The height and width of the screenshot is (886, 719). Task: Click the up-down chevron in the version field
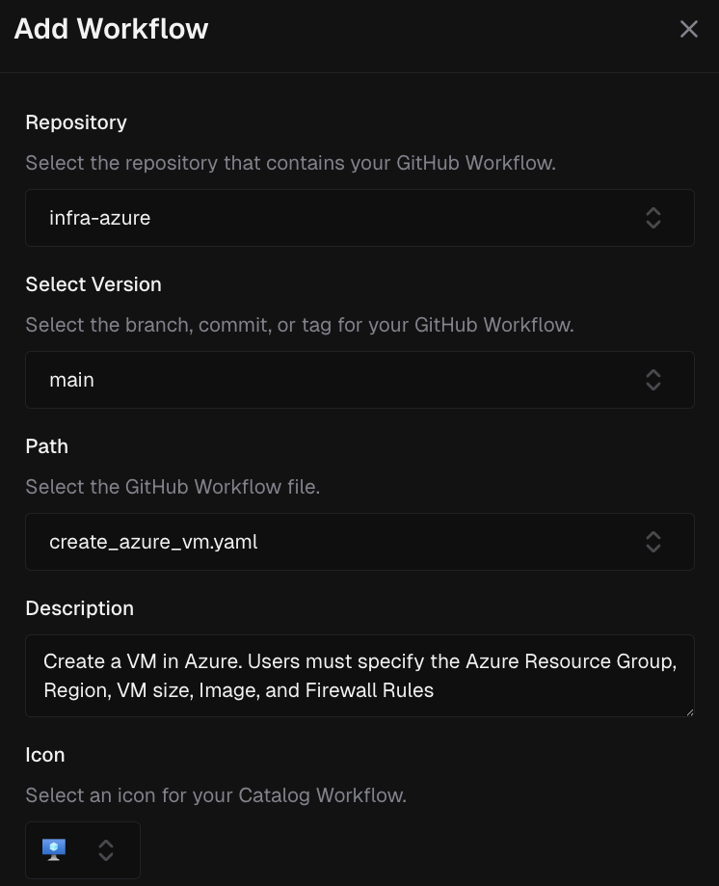point(652,380)
